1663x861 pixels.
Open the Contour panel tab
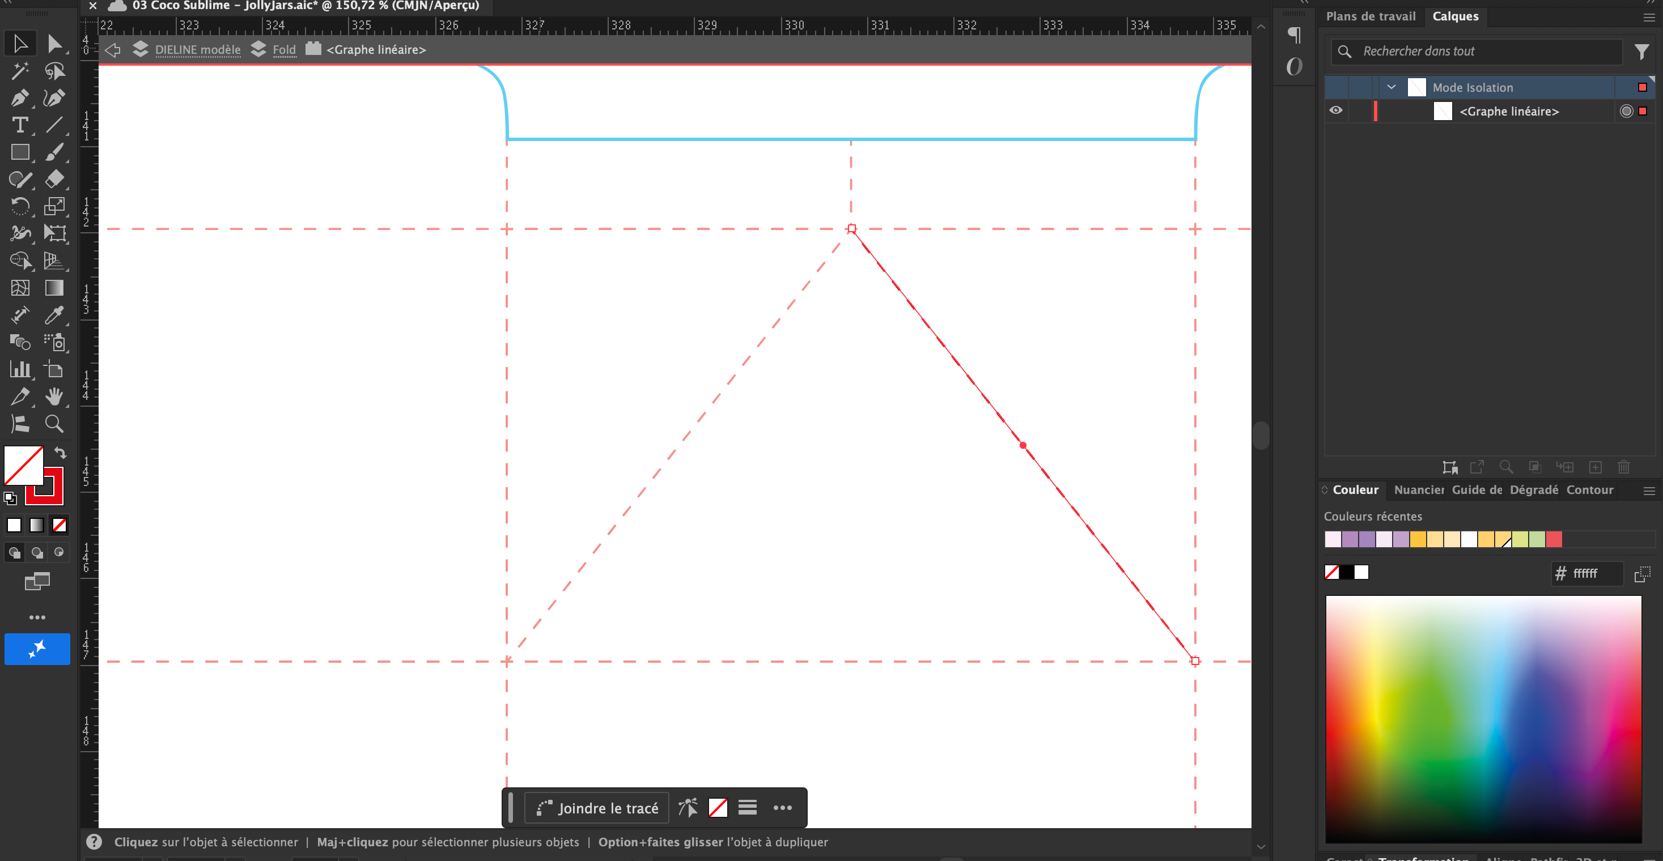tap(1589, 490)
